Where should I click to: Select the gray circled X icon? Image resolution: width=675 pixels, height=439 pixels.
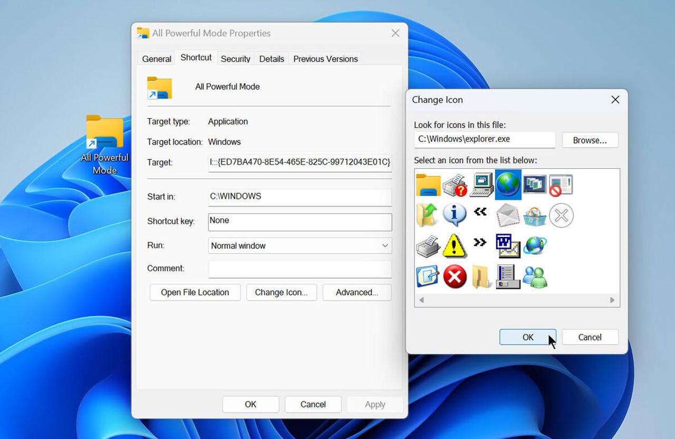coord(561,215)
